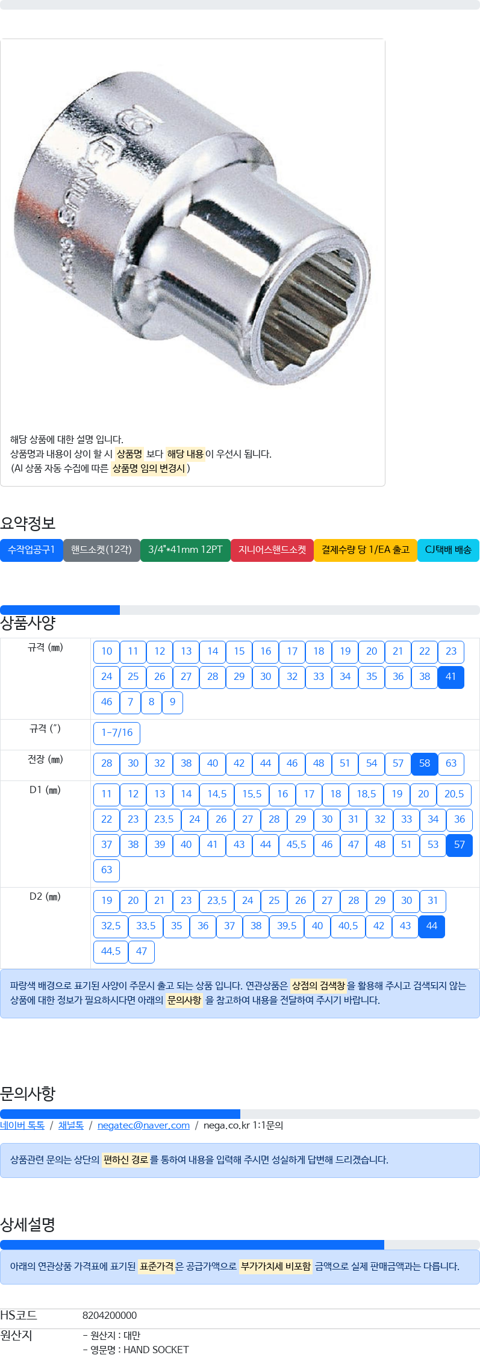Click the cyan CJ택배 배송 tag

tap(448, 550)
